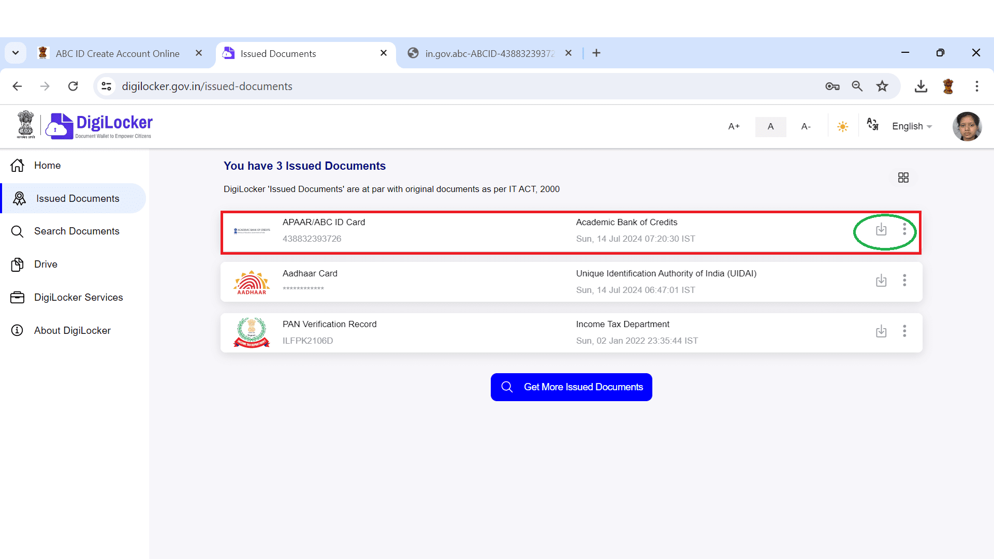Open more options for Aadhaar Card
The width and height of the screenshot is (994, 559).
coord(904,281)
